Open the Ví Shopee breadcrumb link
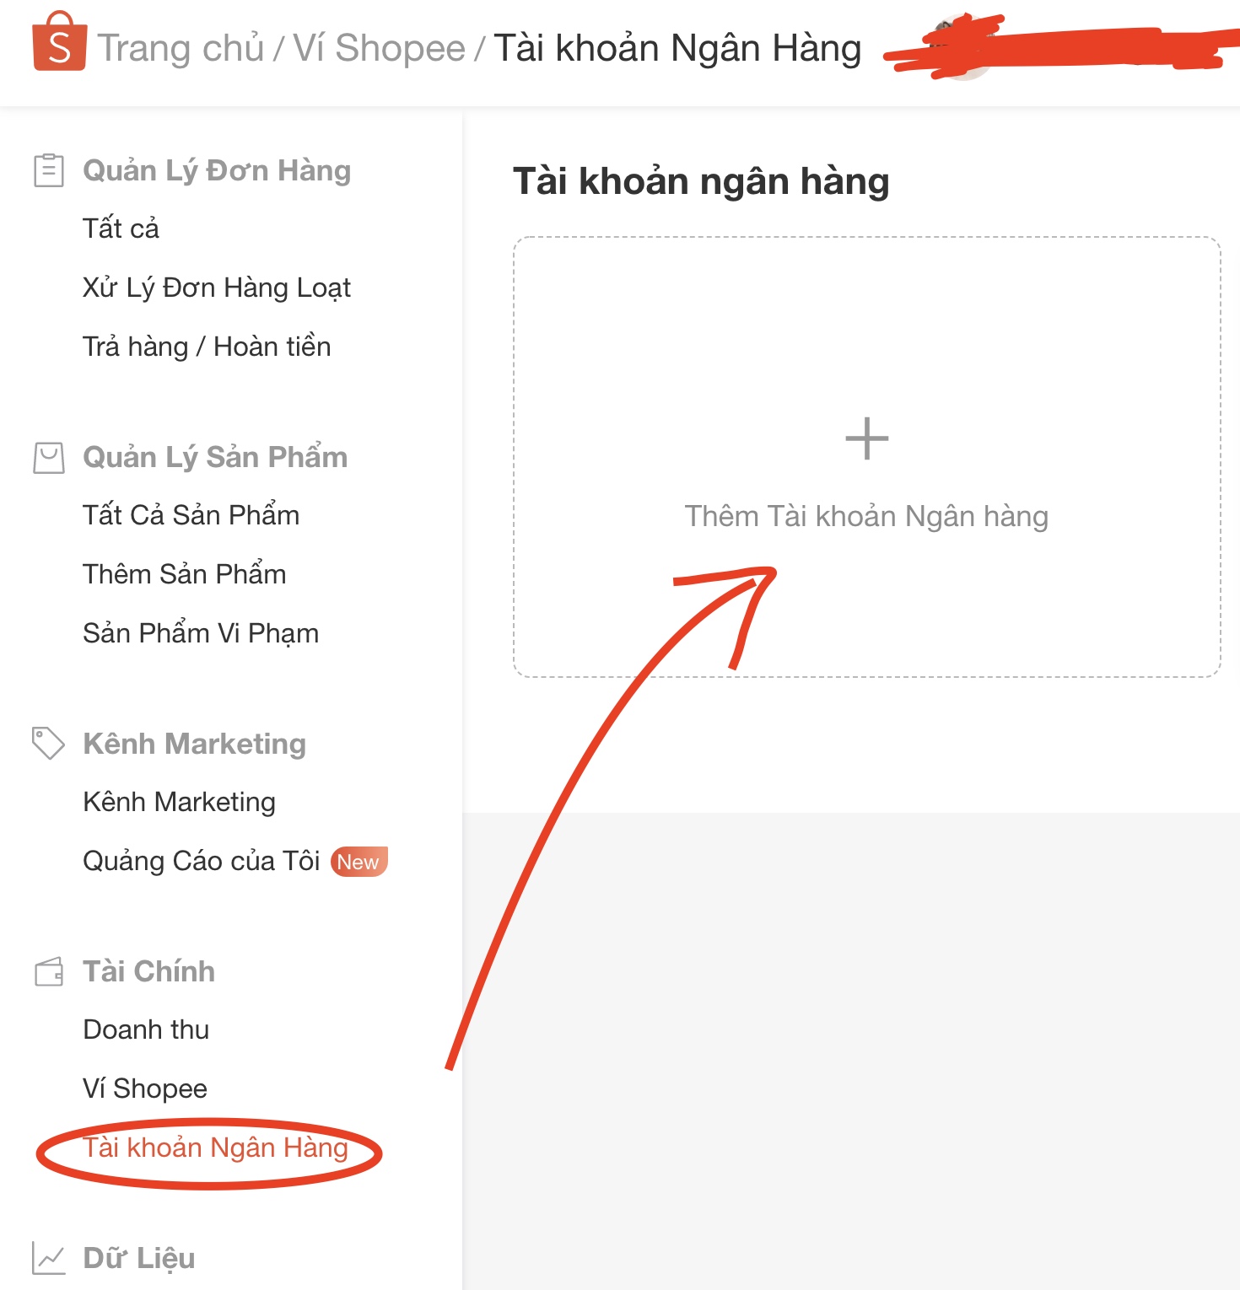 [x=379, y=48]
